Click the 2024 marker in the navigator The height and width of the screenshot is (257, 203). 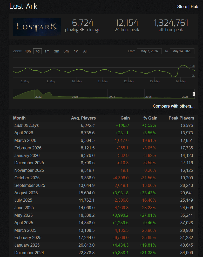(x=112, y=97)
